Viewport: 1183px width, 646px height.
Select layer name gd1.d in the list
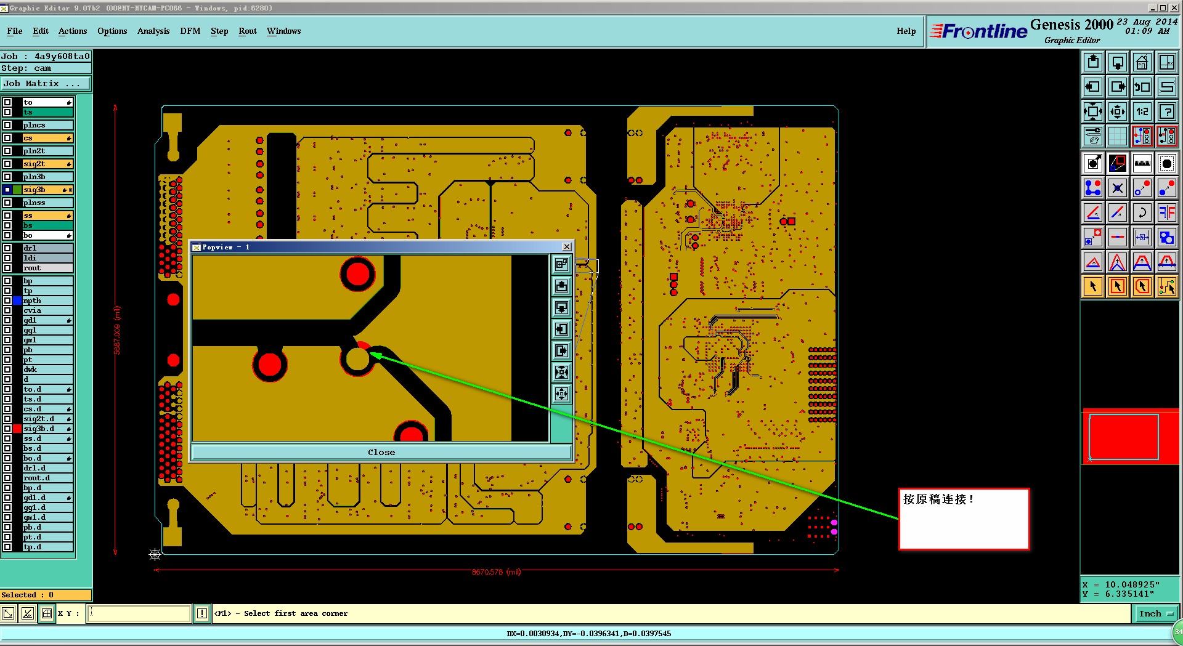point(47,498)
